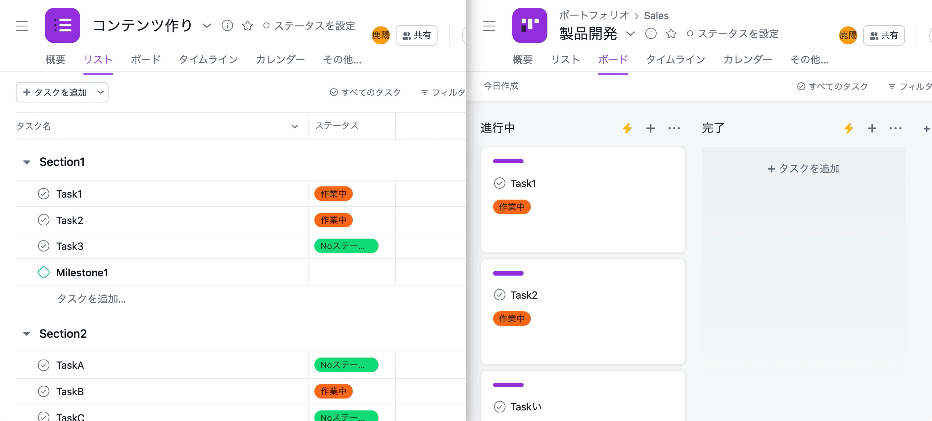Switch to タイムライン tab in left project
This screenshot has height=421, width=932.
208,59
